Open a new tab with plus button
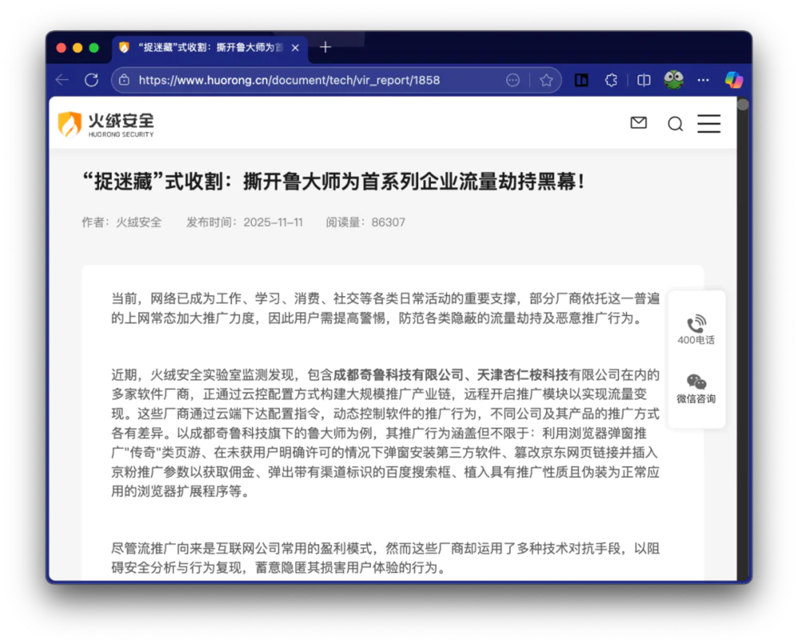This screenshot has height=644, width=798. (x=325, y=48)
